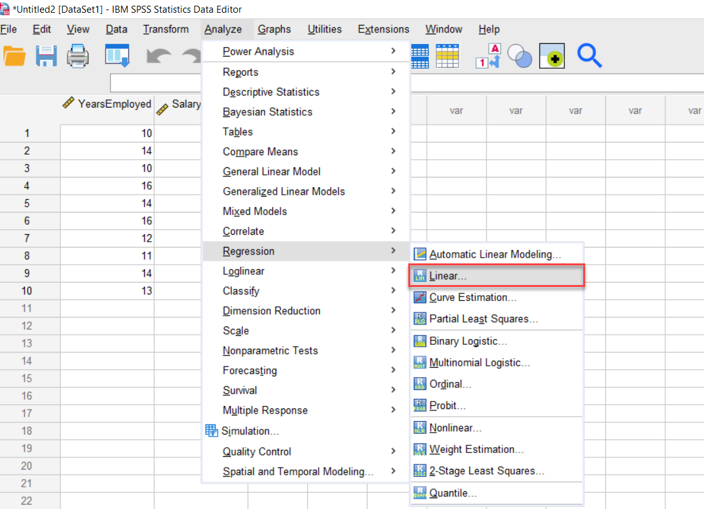Open the Extensions menu
Viewport: 704px width, 509px height.
(383, 29)
